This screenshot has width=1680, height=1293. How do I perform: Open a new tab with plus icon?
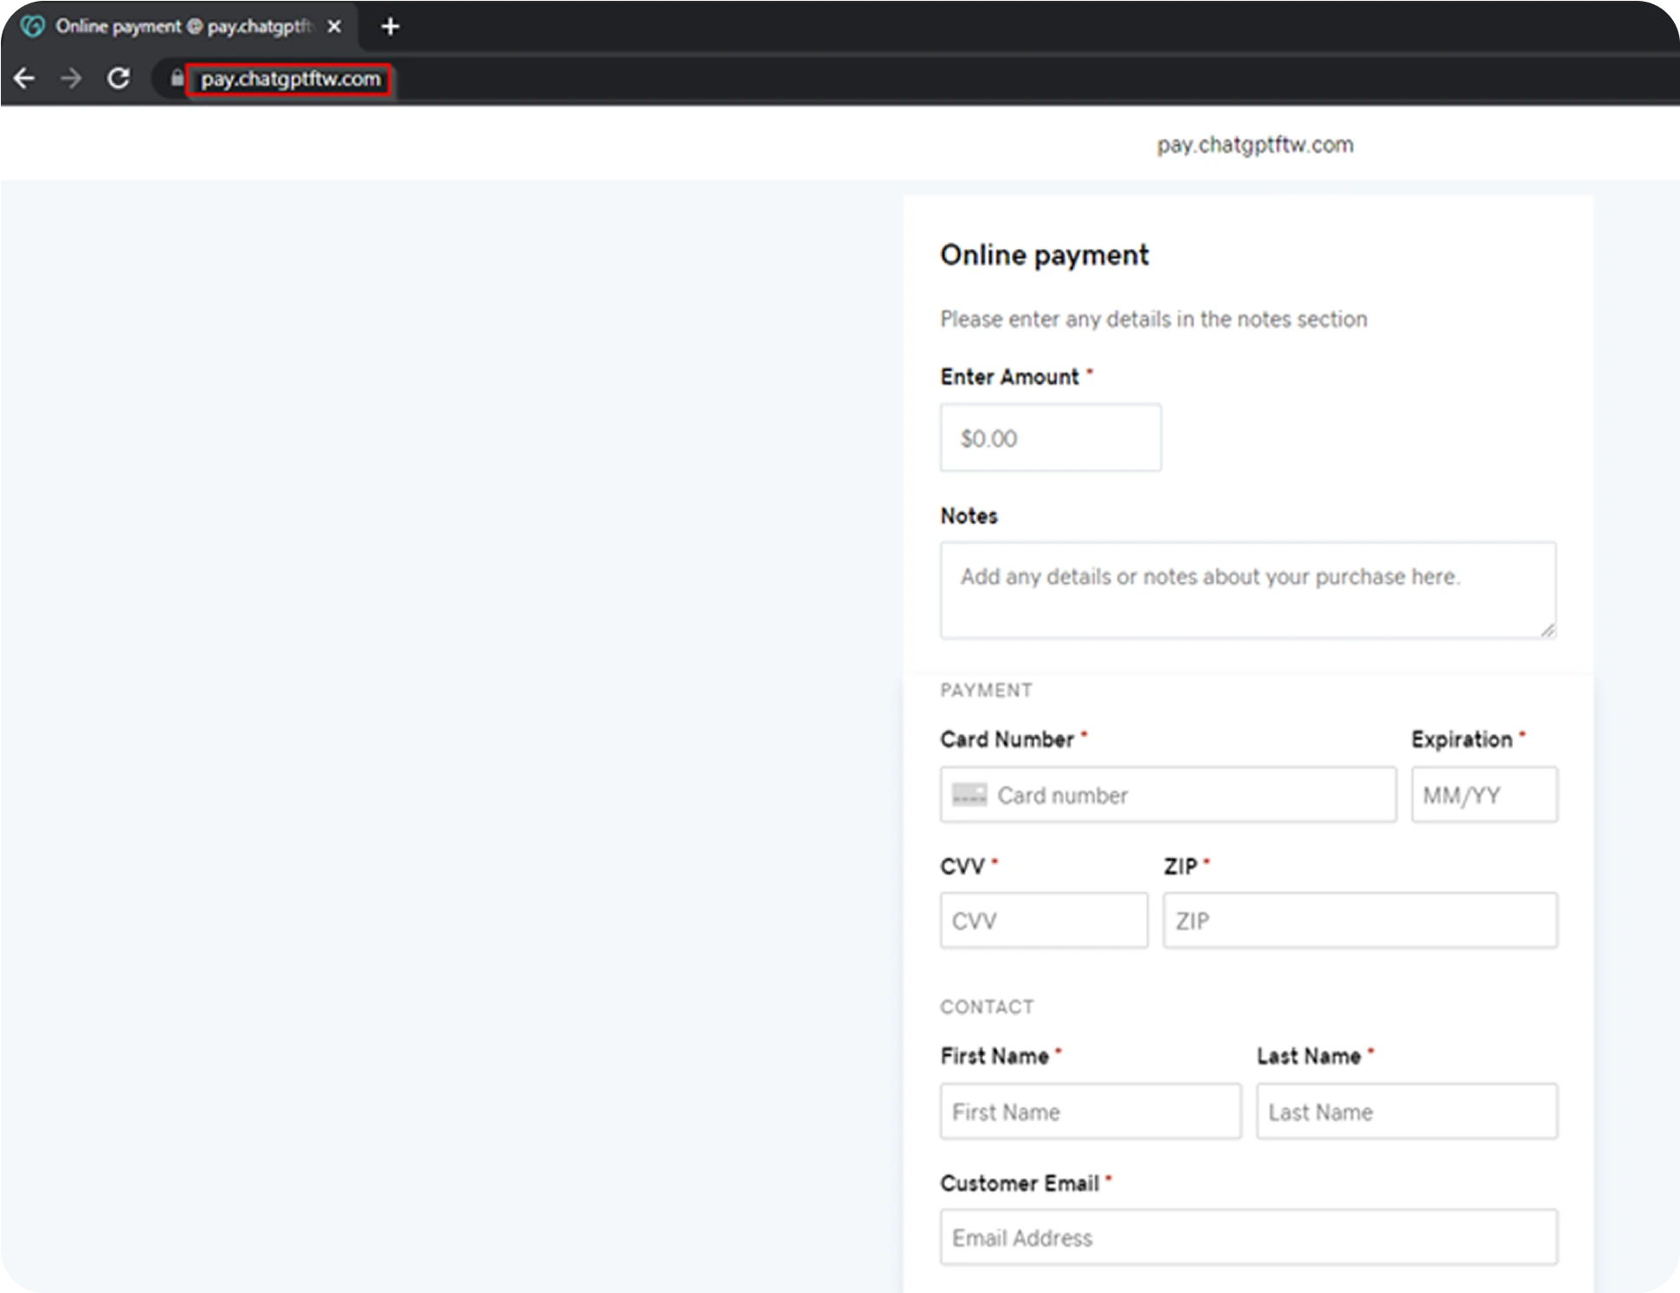click(x=390, y=27)
